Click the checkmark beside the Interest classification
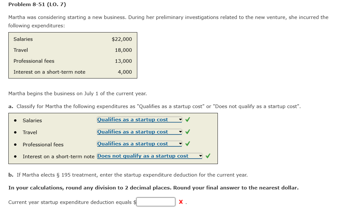 208,156
